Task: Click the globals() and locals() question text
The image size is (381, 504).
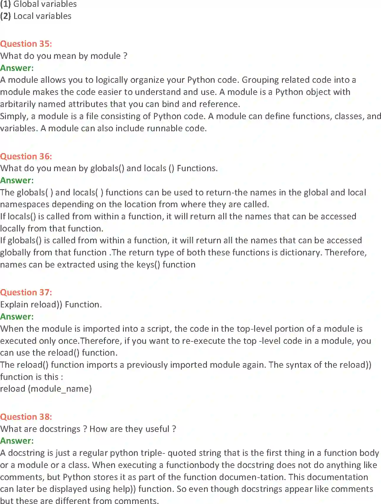Action: [x=109, y=168]
